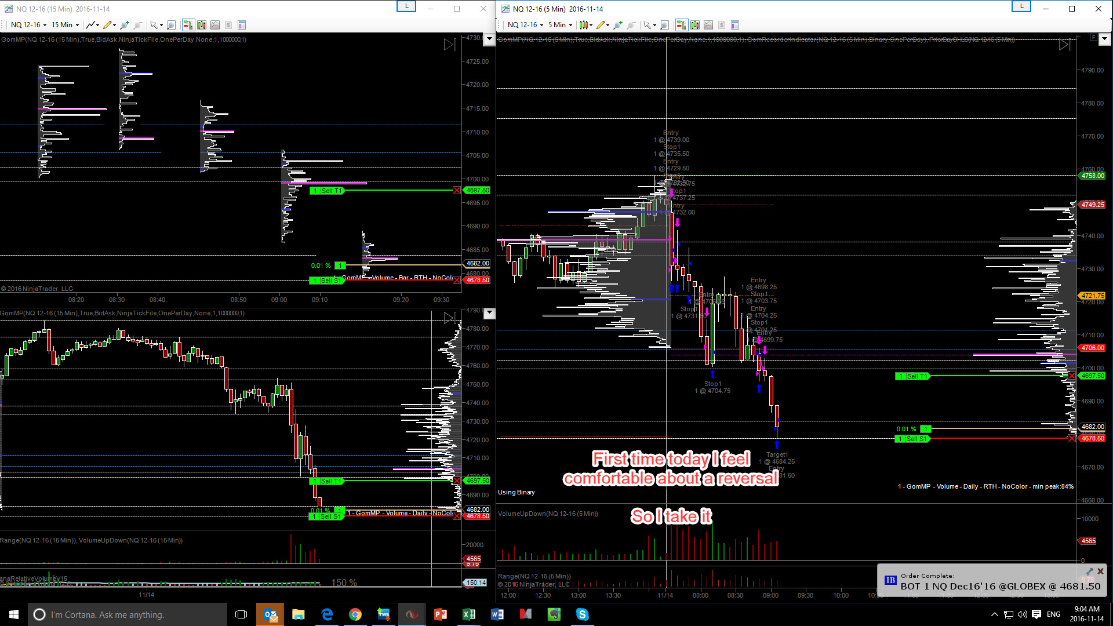
Task: Expand panel dropdown arrow in 5 Min window
Action: tap(1104, 39)
